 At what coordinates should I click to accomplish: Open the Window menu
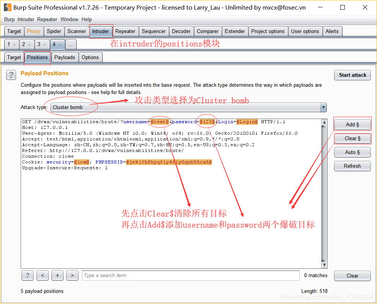tap(69, 20)
